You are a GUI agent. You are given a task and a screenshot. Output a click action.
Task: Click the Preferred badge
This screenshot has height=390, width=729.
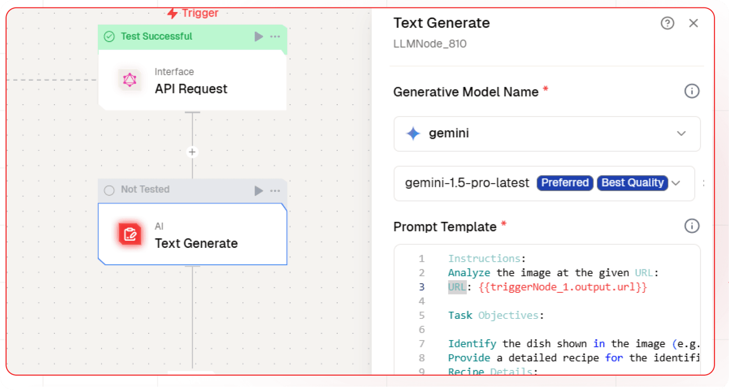tap(565, 183)
